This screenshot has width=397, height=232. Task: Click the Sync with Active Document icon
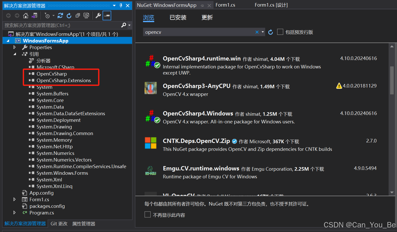click(35, 15)
